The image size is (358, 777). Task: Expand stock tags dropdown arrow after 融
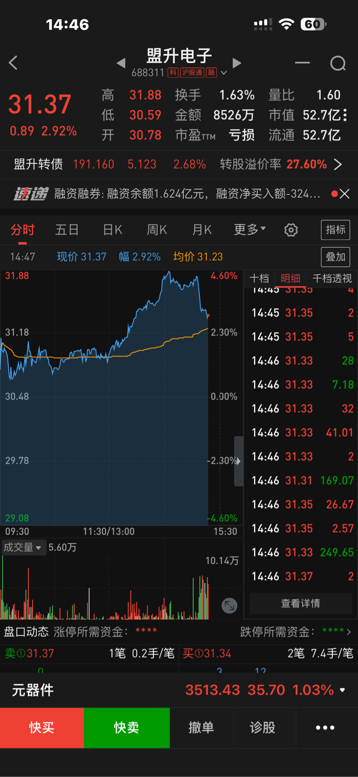tap(224, 73)
